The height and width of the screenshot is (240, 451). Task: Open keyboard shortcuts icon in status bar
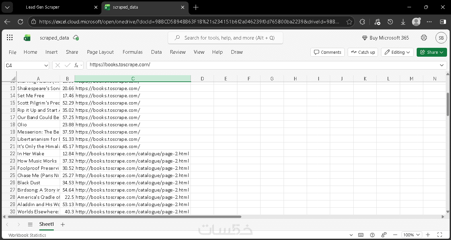(361, 235)
